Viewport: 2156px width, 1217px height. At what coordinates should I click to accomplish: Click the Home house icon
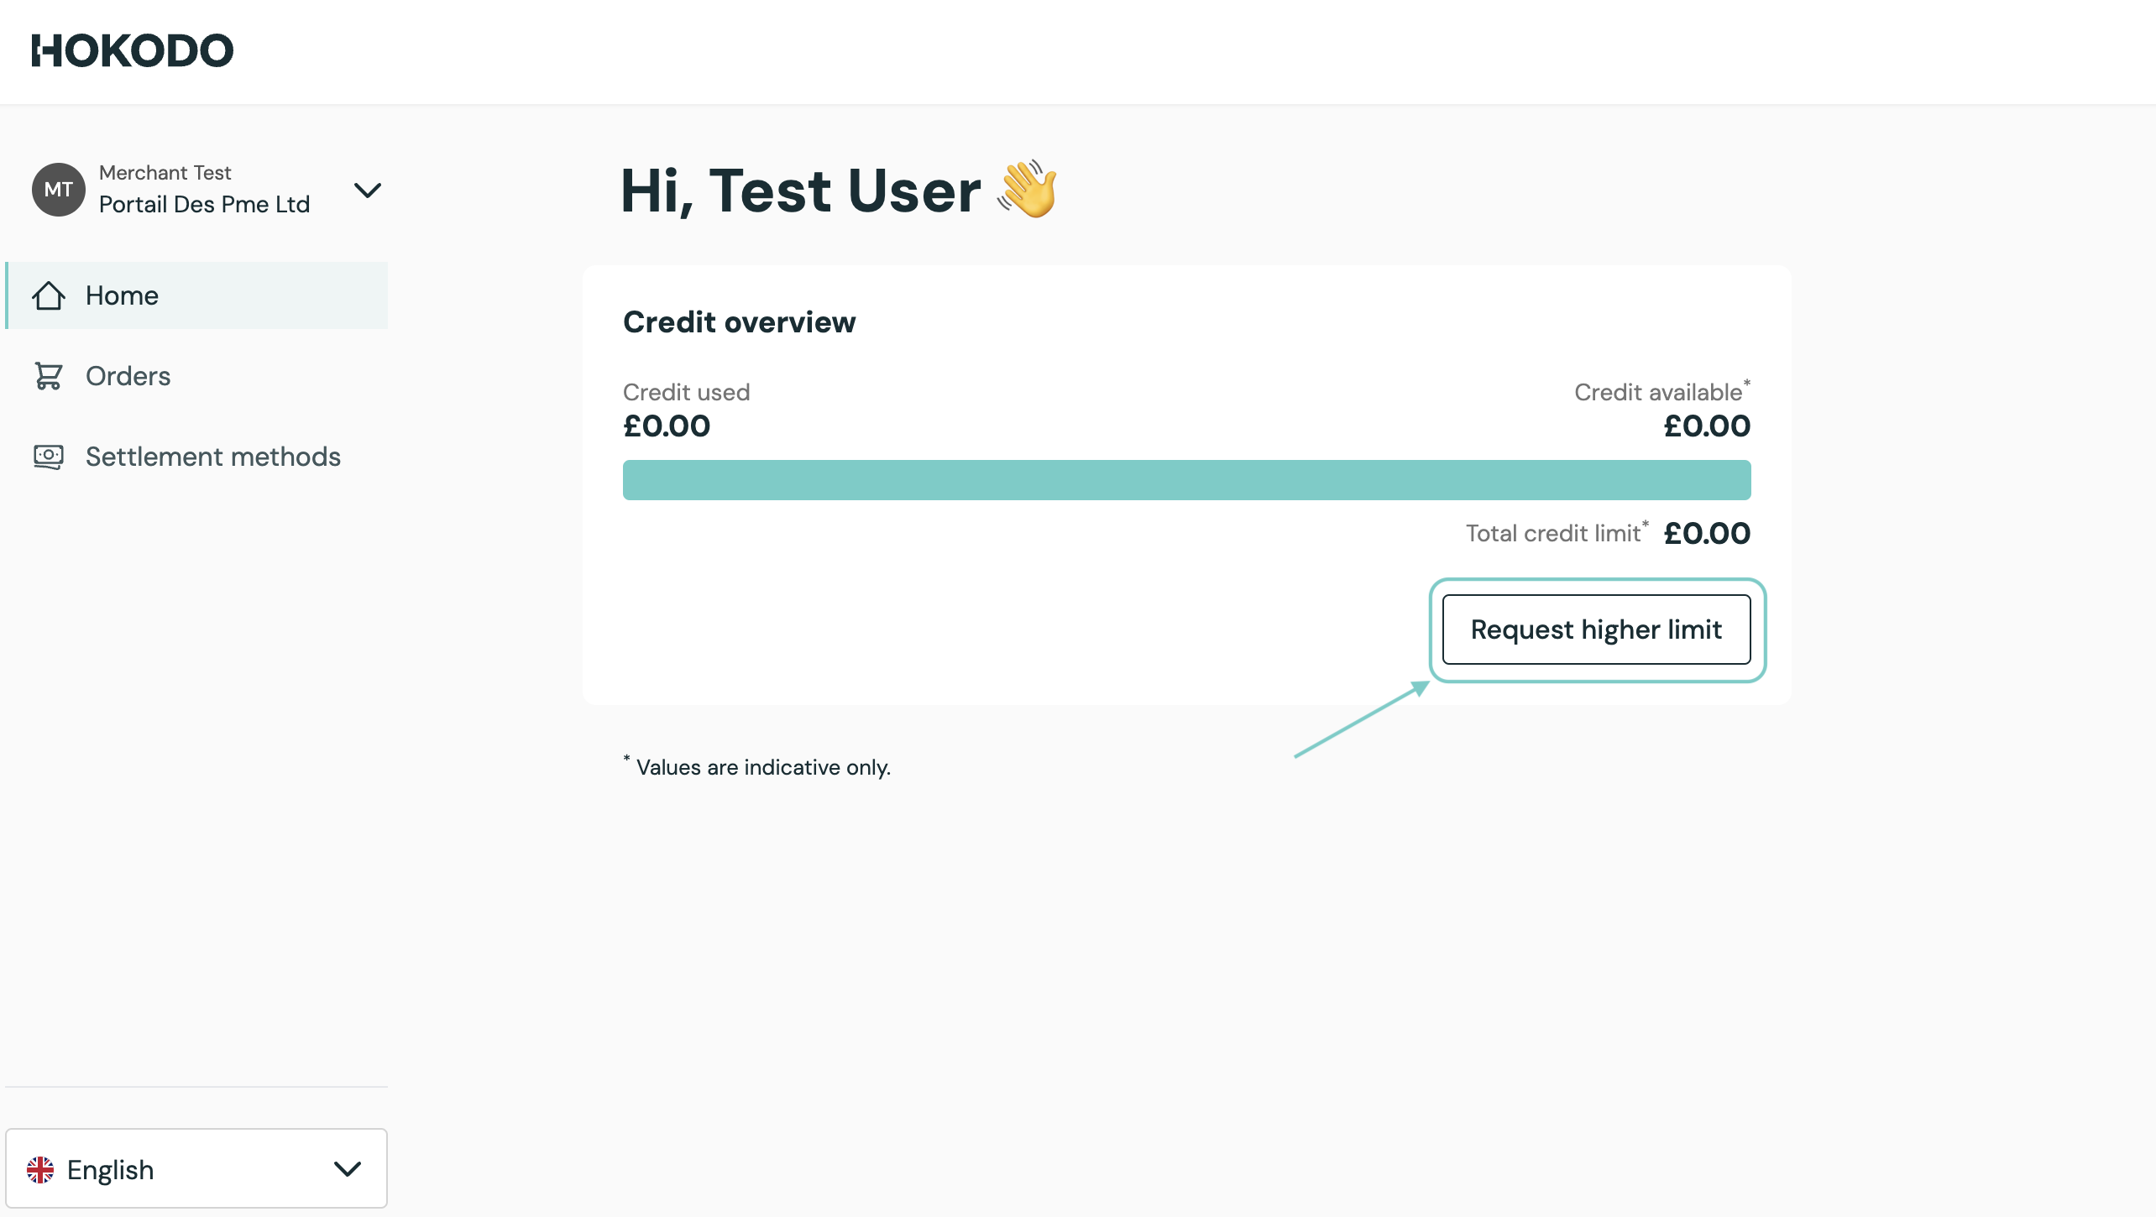click(x=49, y=295)
